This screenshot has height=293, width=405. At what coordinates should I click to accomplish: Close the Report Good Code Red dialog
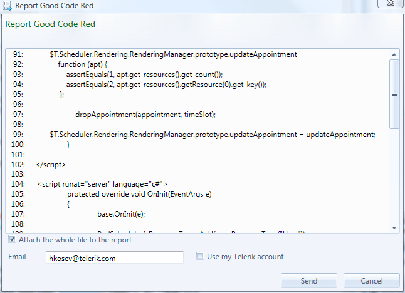[391, 3]
